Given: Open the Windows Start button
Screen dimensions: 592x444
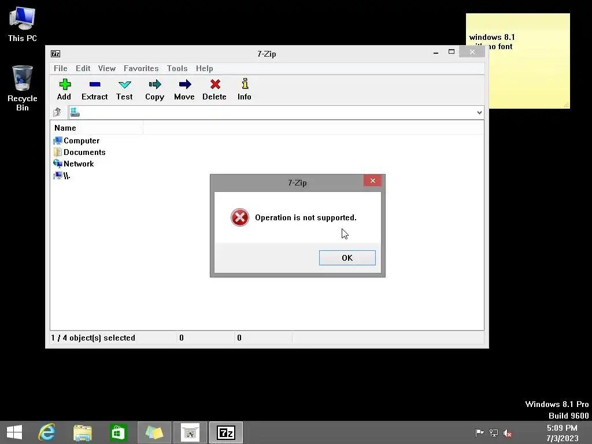Looking at the screenshot, I should (14, 432).
